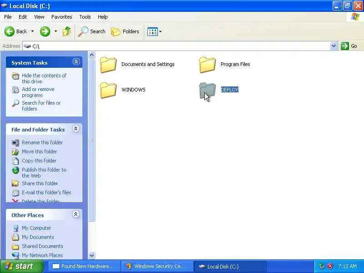Click the Shared Documents folder icon
The height and width of the screenshot is (273, 364).
[15, 247]
